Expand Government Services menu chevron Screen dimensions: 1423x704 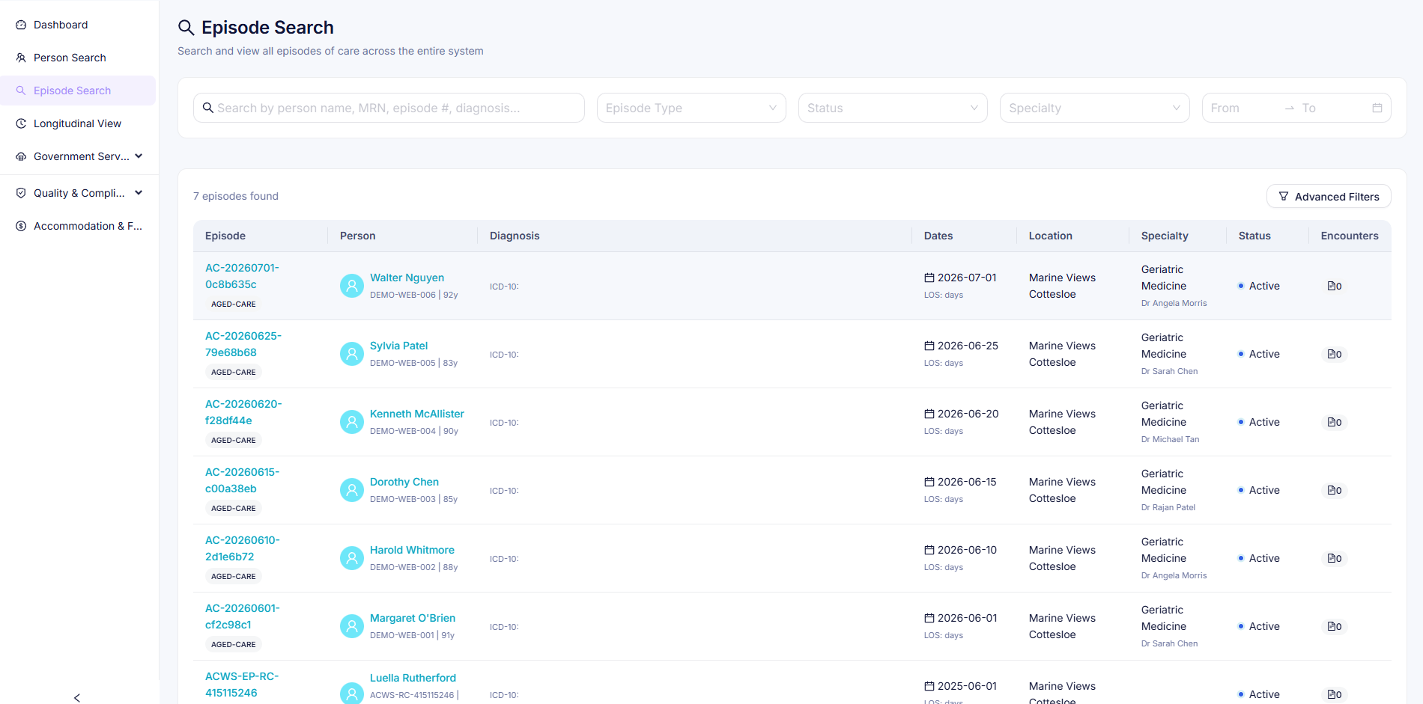coord(139,156)
